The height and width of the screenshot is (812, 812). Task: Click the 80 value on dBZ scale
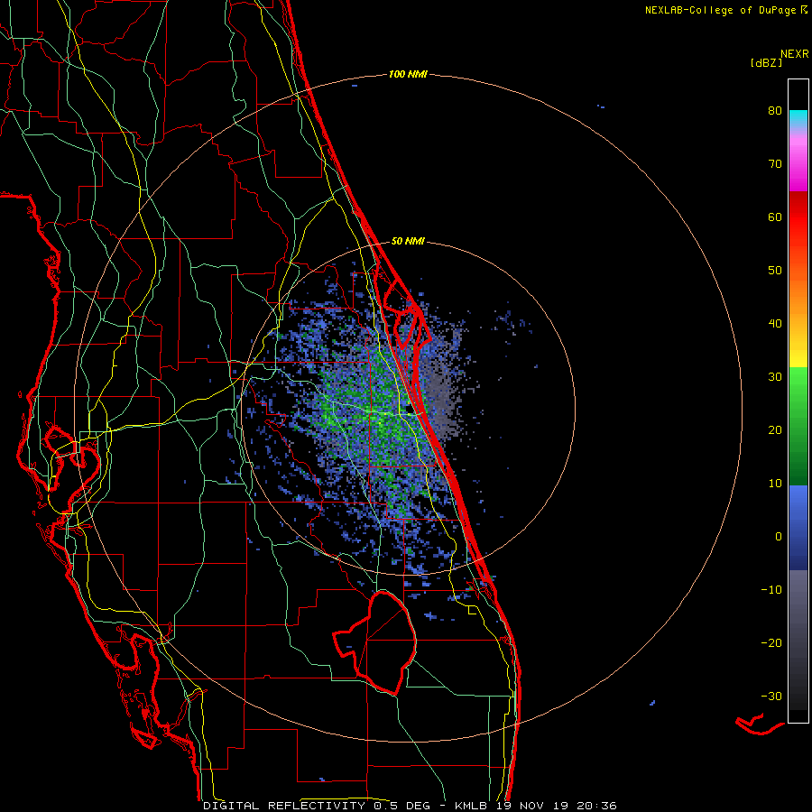(x=775, y=111)
